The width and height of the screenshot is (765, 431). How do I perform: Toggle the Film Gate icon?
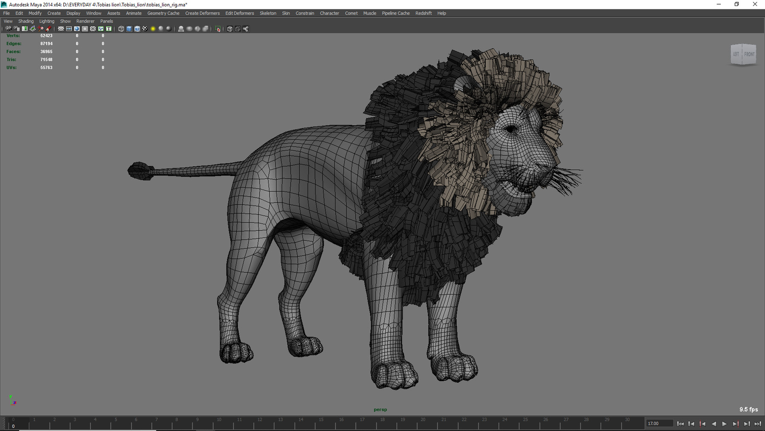(69, 29)
